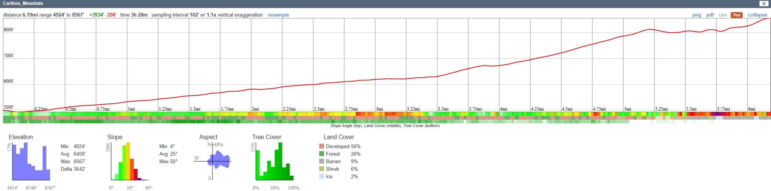
Task: Click the 7000' elevation axis label
Action: 9,56
